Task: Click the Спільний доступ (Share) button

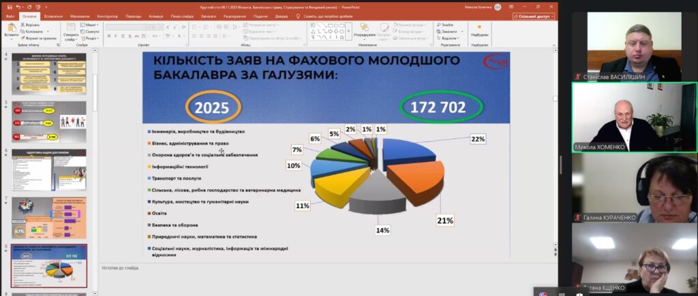Action: (534, 16)
